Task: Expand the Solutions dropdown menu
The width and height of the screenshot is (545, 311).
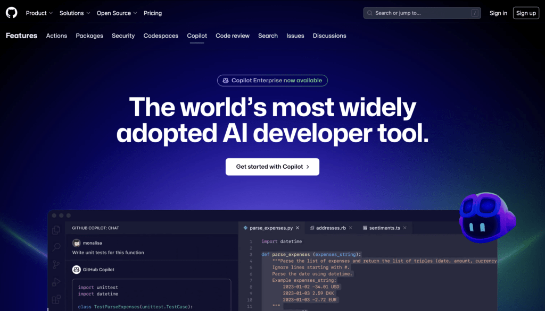Action: pos(75,13)
